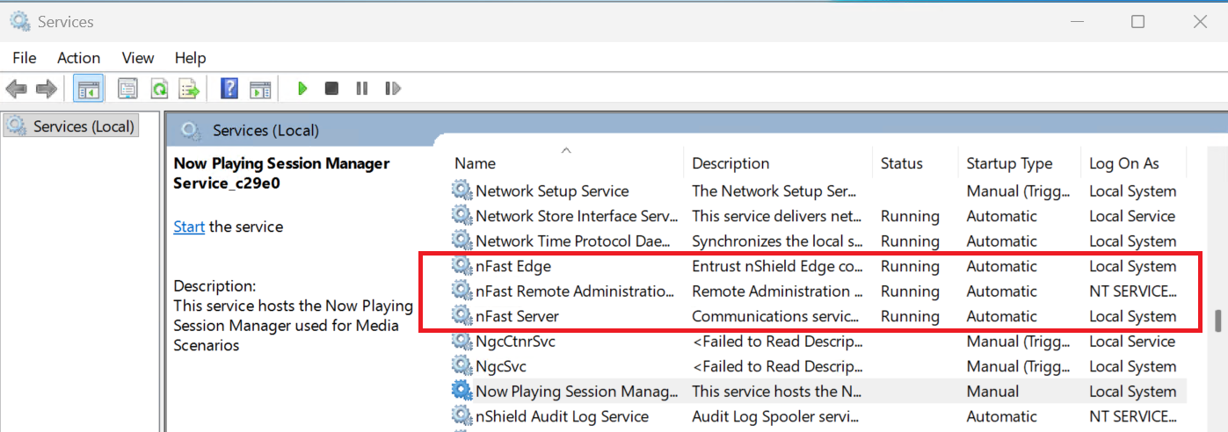Viewport: 1228px width, 432px height.
Task: Click the Pause Service toolbar icon
Action: click(361, 89)
